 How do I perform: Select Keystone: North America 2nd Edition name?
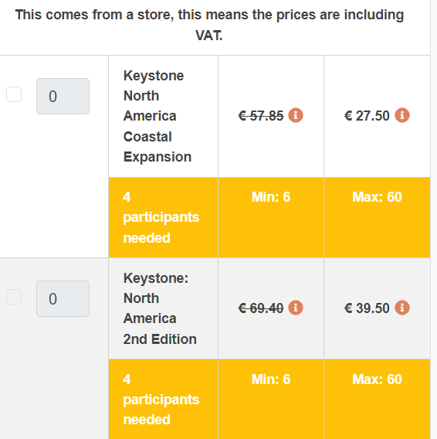[160, 308]
